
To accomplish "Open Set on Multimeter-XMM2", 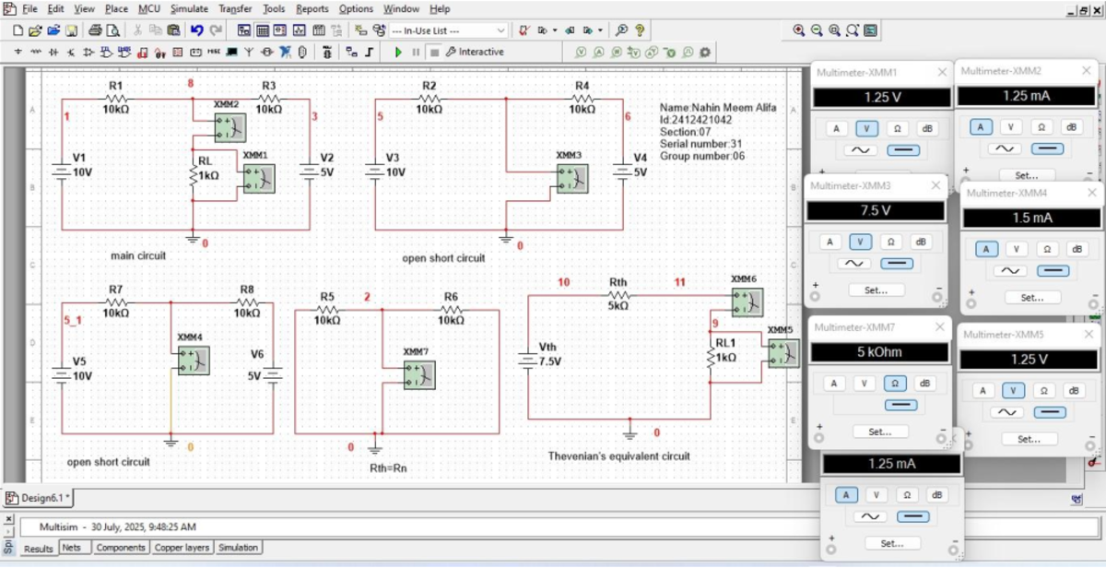I will coord(1027,175).
